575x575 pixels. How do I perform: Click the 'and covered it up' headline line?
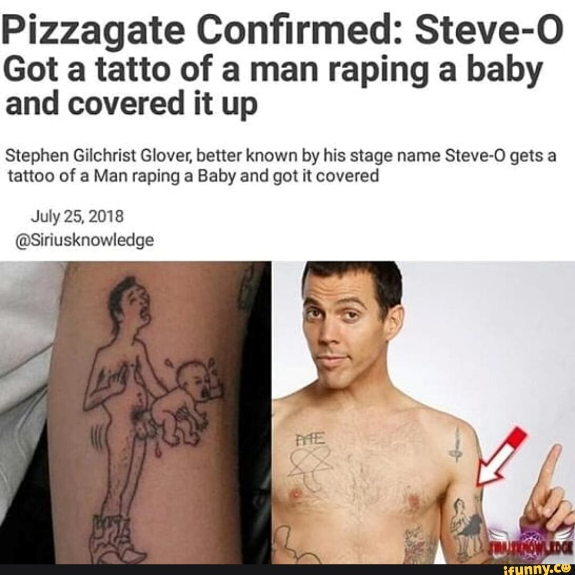click(132, 103)
